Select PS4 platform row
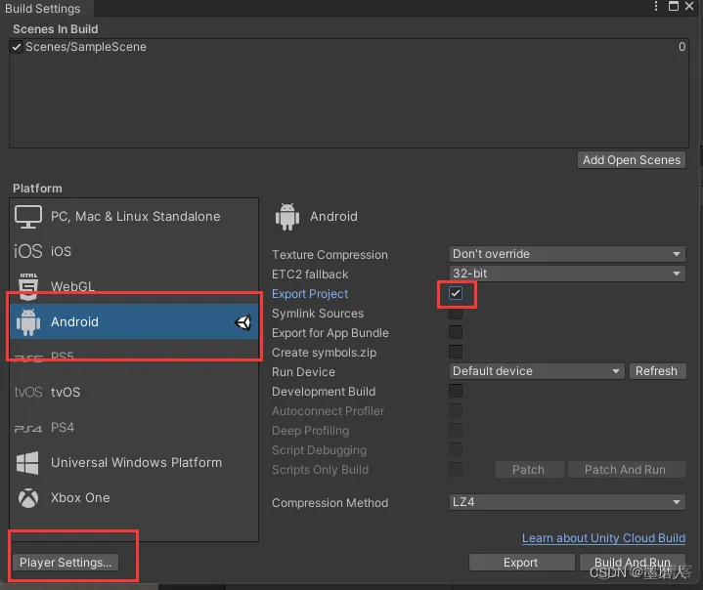This screenshot has height=590, width=703. pyautogui.click(x=134, y=428)
